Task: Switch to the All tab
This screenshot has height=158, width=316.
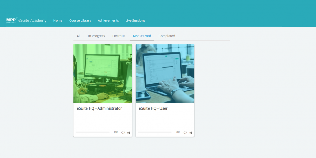Action: [x=79, y=36]
